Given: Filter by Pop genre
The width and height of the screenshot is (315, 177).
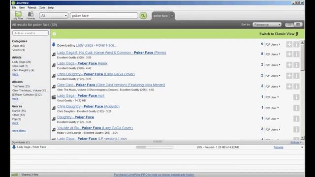Looking at the screenshot, I should (x=17, y=119).
